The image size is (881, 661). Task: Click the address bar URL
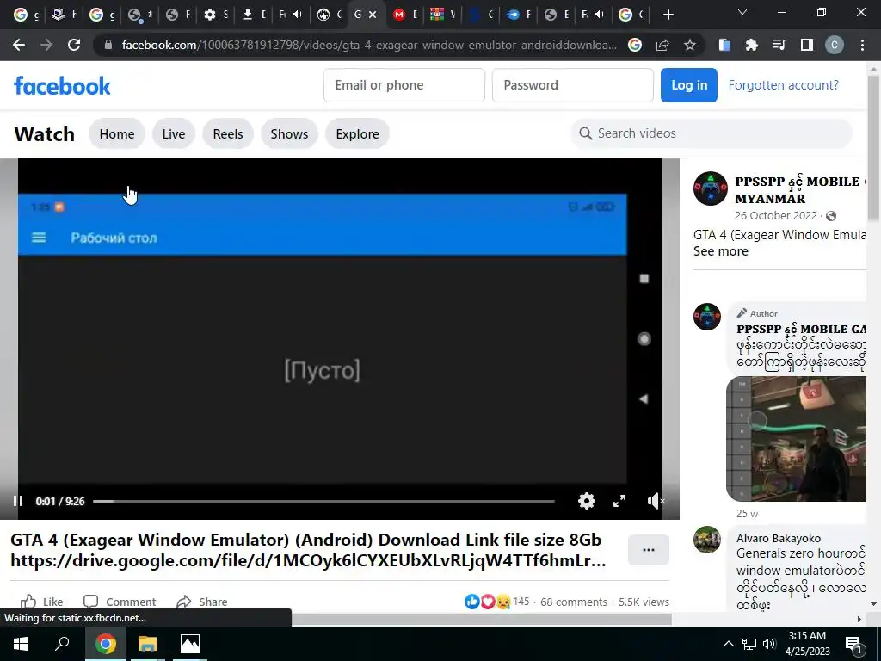369,45
